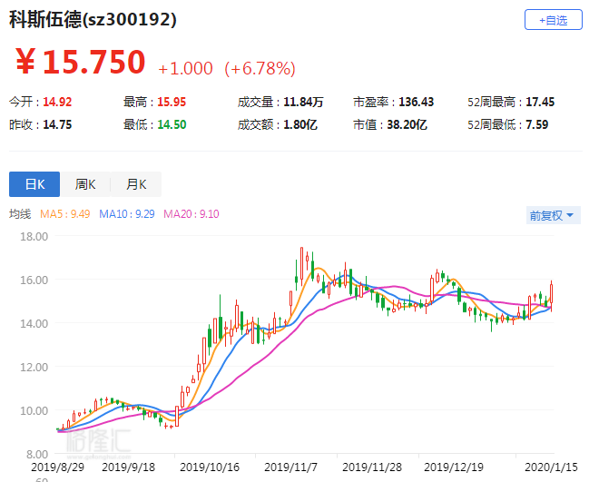
Task: Click the 2019/8/29 date on the axis
Action: point(57,467)
